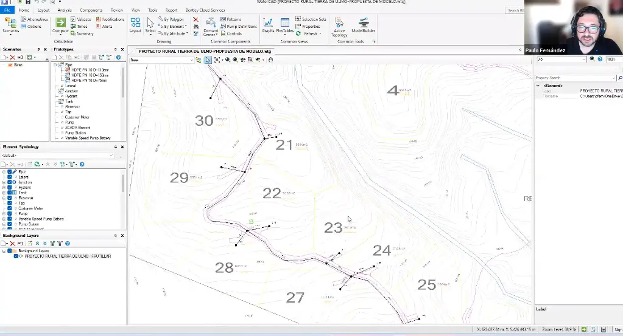Screen dimensions: 623x336
Task: Toggle the Junction symbology checkbox
Action: pos(10,182)
